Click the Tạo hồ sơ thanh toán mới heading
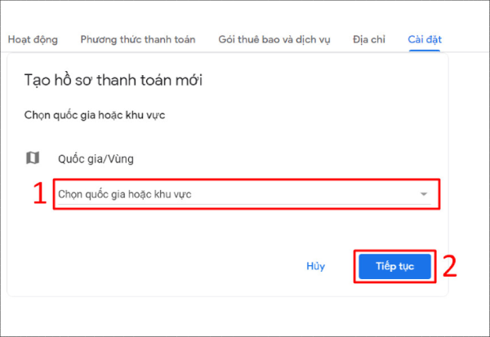Screen dimensions: 490x337 click(113, 80)
